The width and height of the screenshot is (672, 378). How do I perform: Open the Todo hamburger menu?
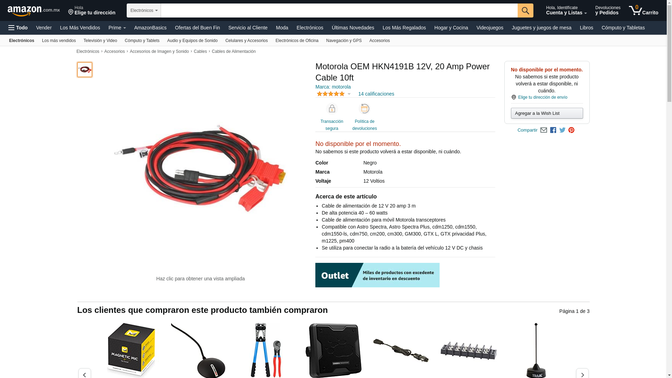(x=18, y=28)
